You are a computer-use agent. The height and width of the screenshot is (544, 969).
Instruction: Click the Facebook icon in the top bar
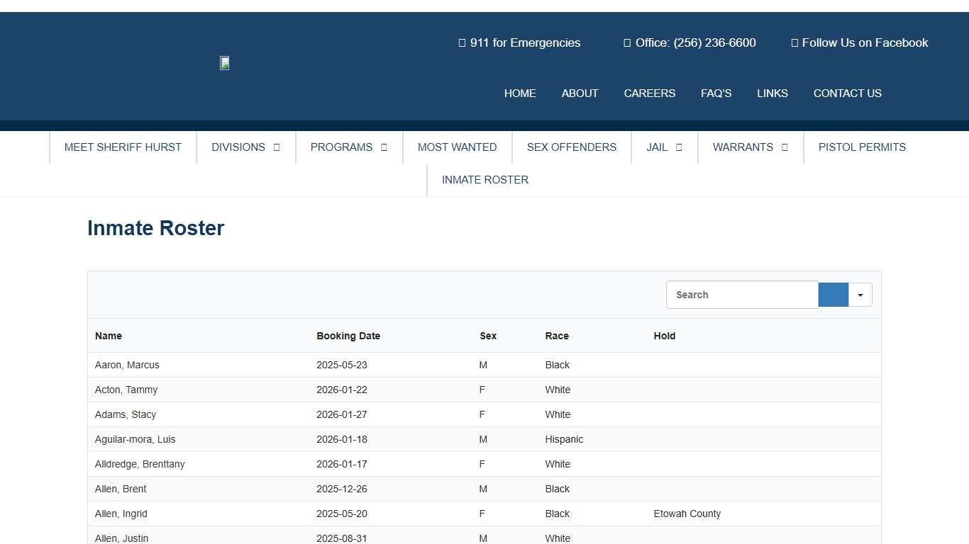pos(794,42)
